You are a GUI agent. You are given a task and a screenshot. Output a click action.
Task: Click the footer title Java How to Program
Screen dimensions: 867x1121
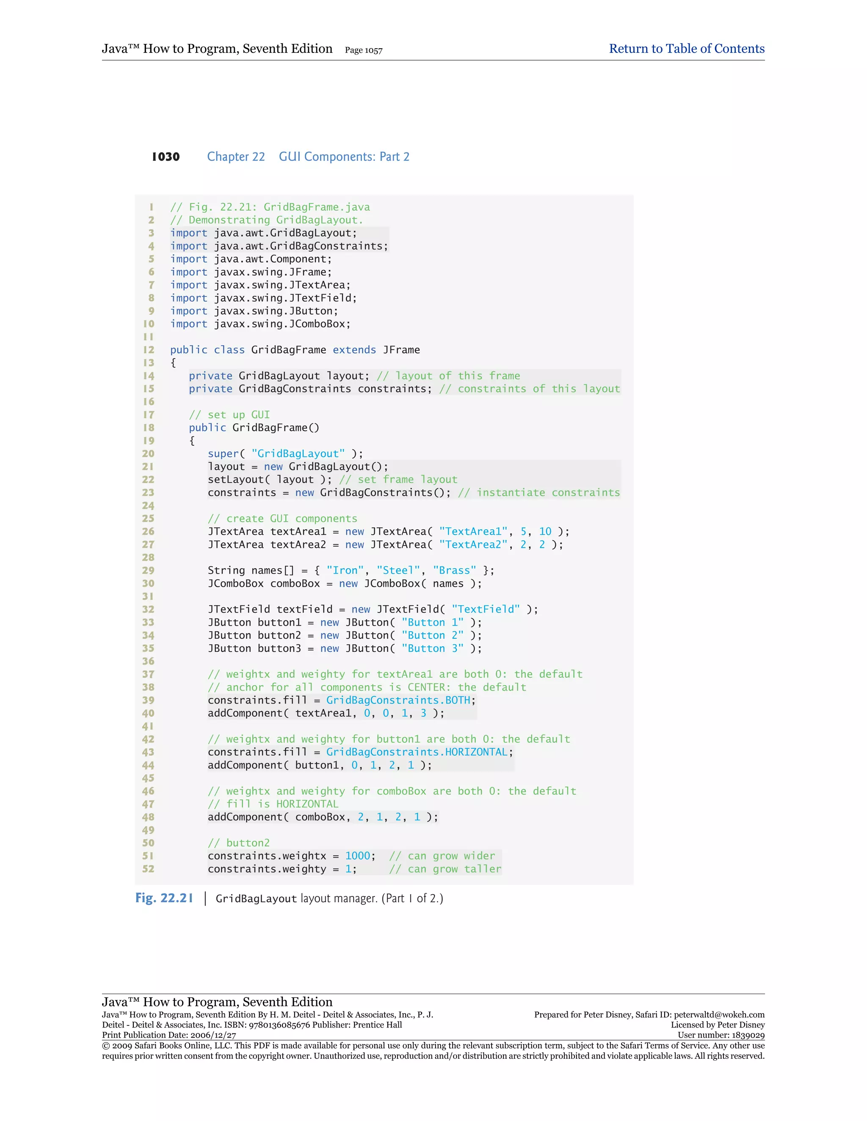click(x=217, y=1002)
